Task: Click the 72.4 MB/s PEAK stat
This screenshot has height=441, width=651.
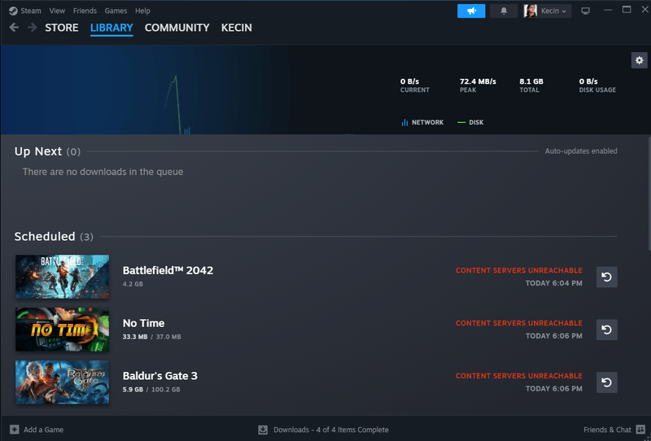Action: tap(478, 85)
